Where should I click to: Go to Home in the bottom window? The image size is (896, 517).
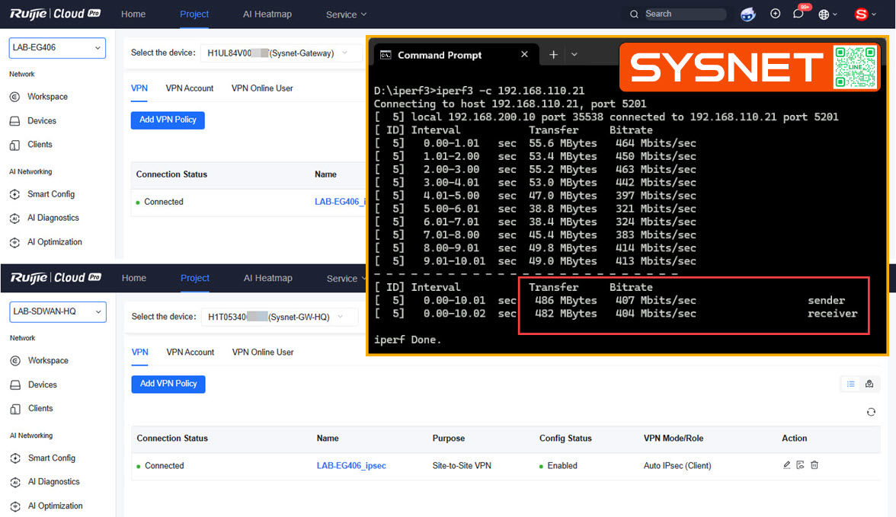(x=134, y=278)
